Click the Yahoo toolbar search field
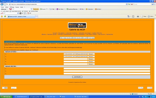 [22, 9]
